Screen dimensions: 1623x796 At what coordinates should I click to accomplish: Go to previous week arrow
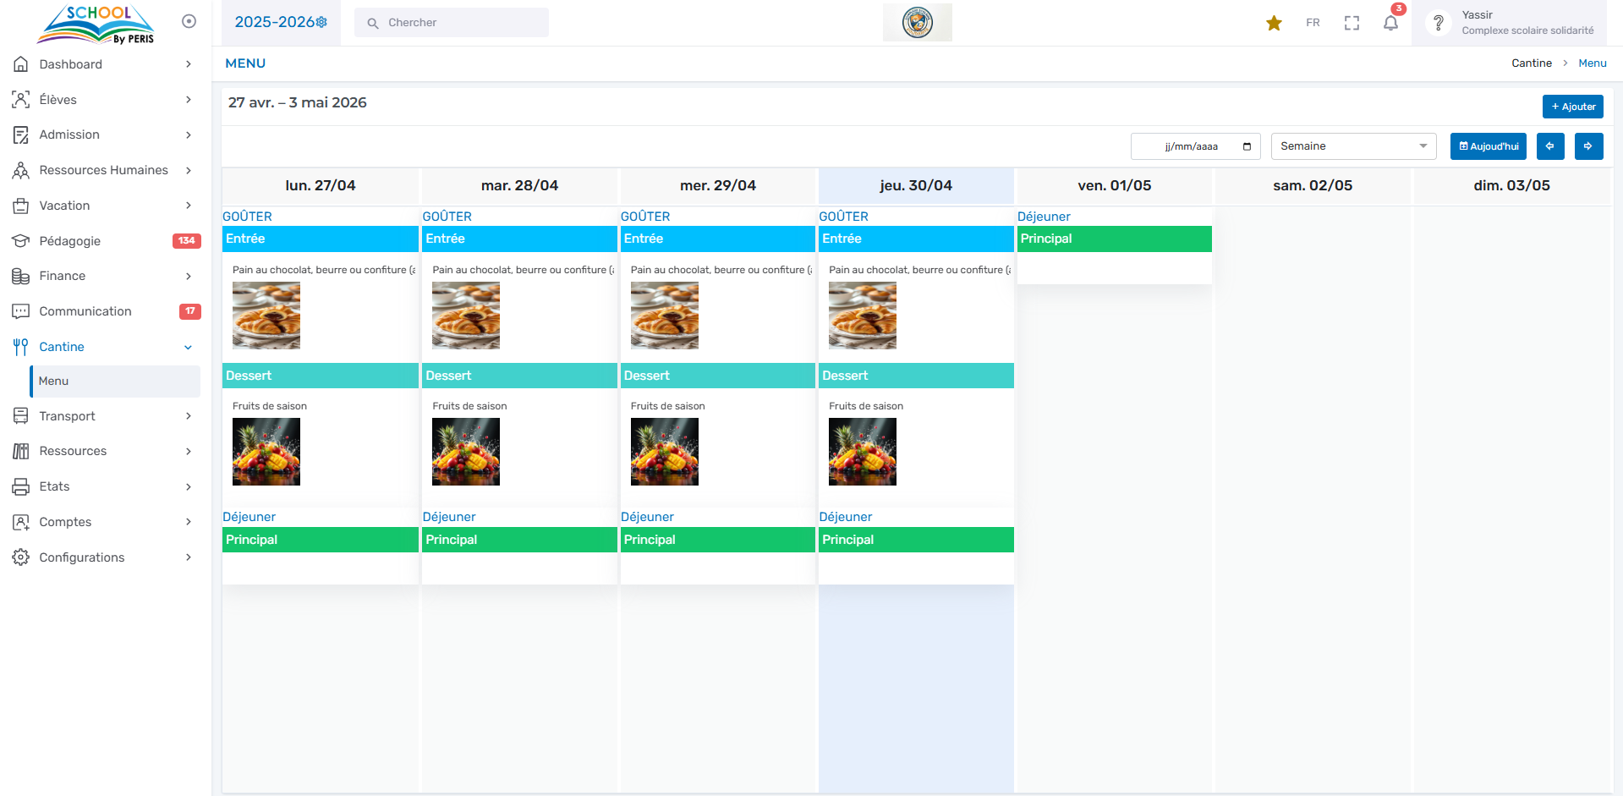tap(1549, 146)
